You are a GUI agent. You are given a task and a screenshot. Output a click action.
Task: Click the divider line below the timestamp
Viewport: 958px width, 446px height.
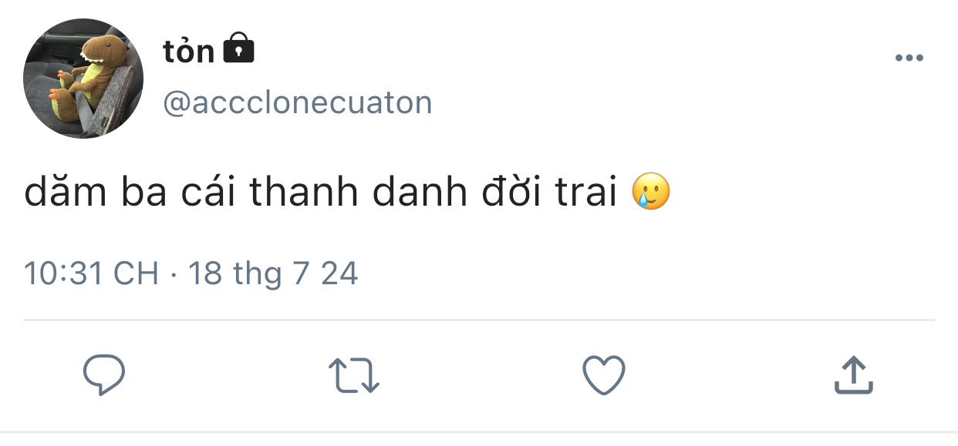click(x=478, y=319)
